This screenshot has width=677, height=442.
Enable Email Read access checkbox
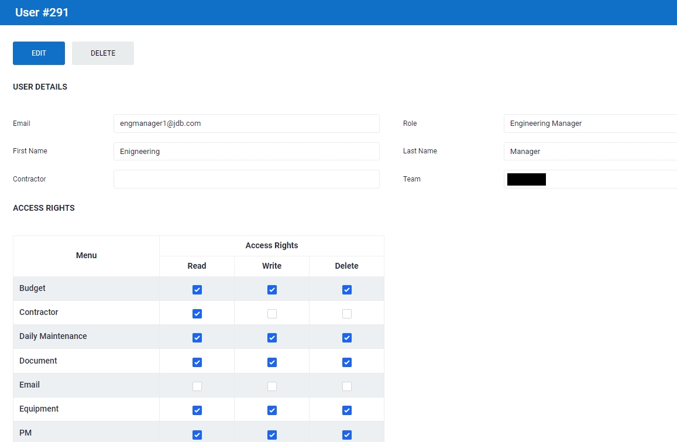click(x=197, y=386)
